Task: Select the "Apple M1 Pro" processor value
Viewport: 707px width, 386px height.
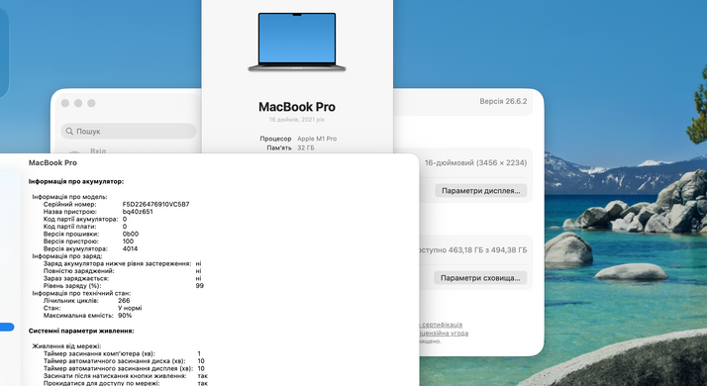Action: (317, 139)
